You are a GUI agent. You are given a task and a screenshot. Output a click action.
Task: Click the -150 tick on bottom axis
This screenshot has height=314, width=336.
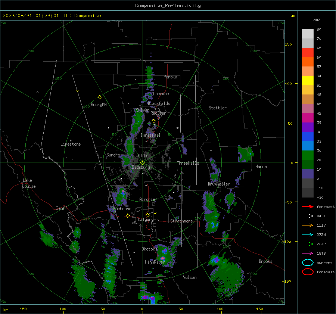coord(22,309)
